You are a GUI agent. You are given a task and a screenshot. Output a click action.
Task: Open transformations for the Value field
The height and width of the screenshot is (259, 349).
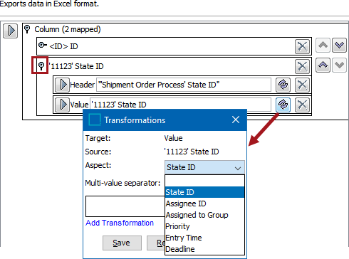283,105
